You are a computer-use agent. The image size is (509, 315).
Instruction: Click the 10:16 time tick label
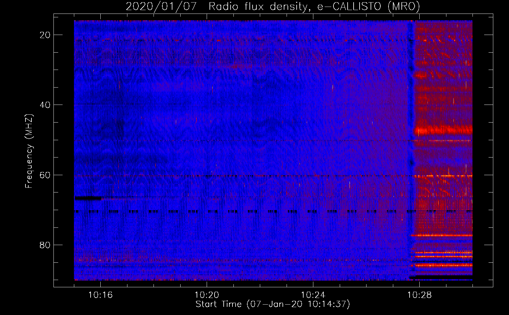[100, 295]
